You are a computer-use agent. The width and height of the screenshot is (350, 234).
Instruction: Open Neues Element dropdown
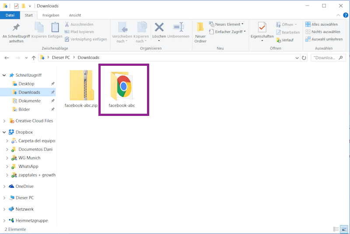(226, 24)
